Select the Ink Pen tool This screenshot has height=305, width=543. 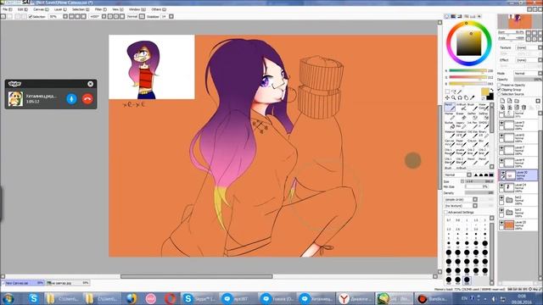(x=472, y=125)
